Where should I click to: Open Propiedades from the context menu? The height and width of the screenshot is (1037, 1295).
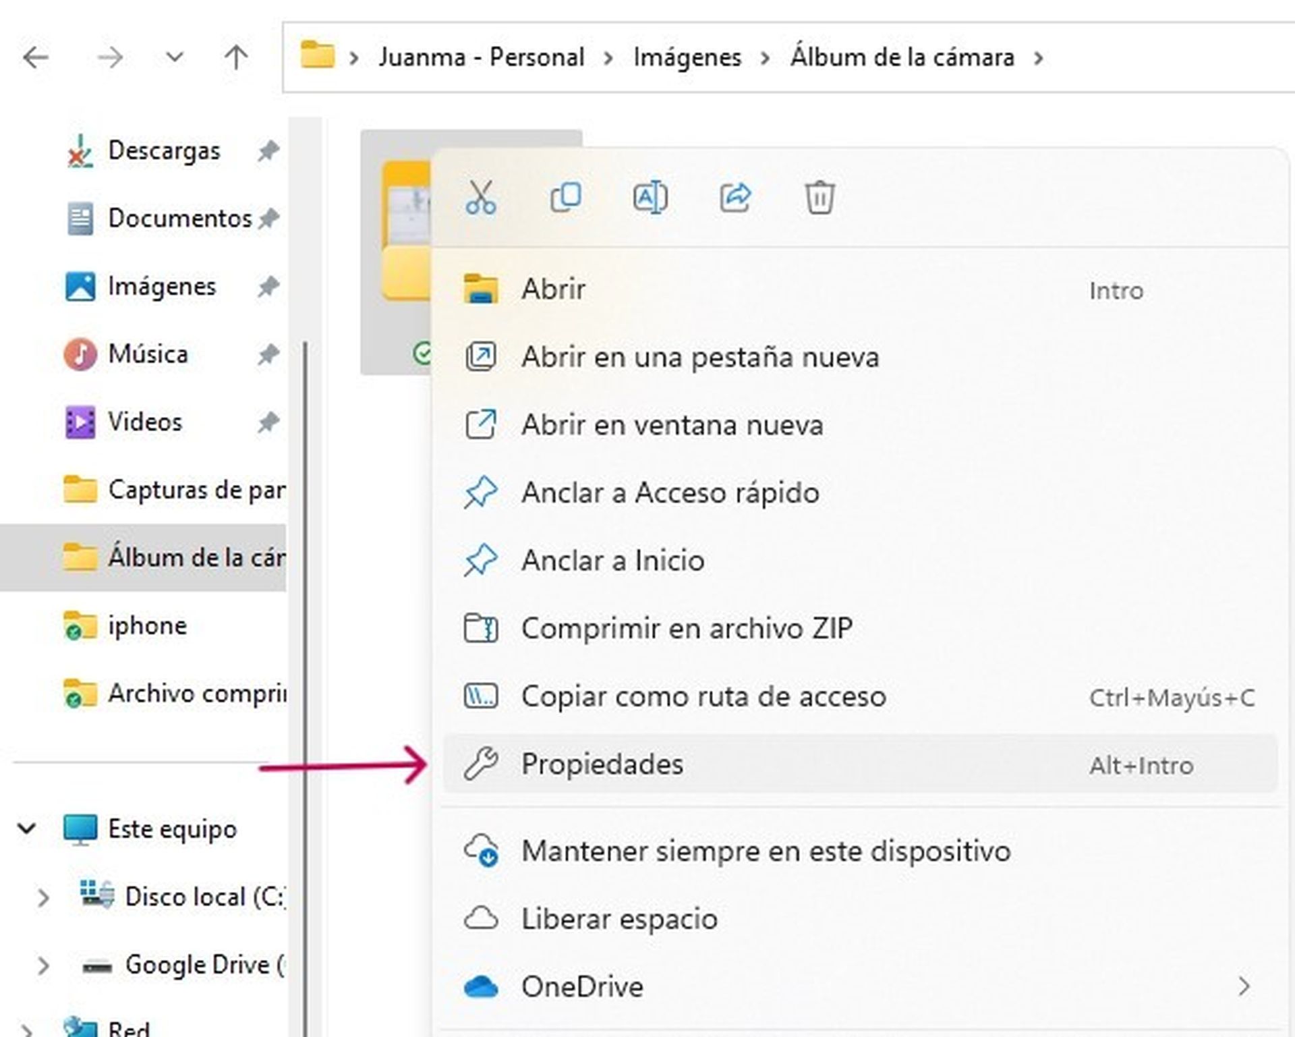pyautogui.click(x=602, y=764)
